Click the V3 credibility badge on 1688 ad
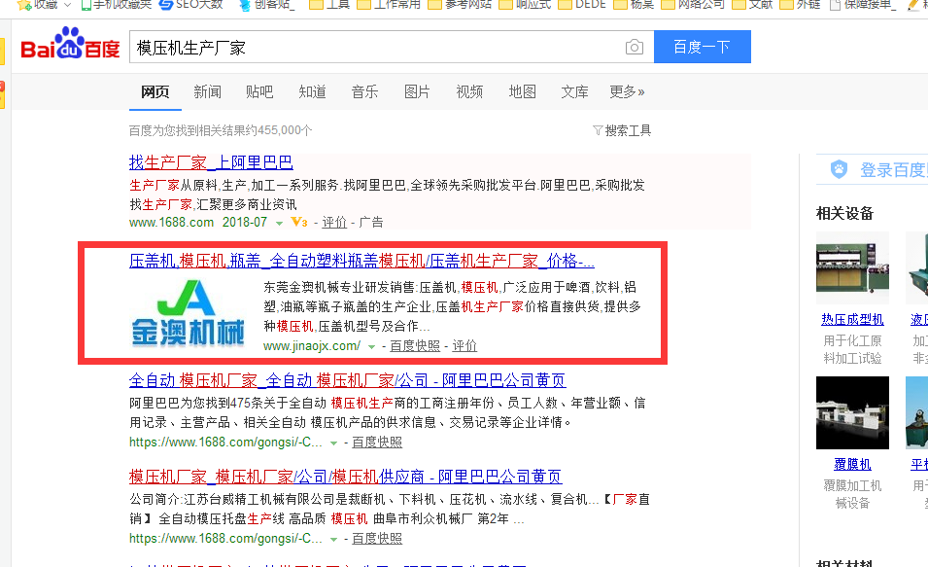 tap(299, 222)
